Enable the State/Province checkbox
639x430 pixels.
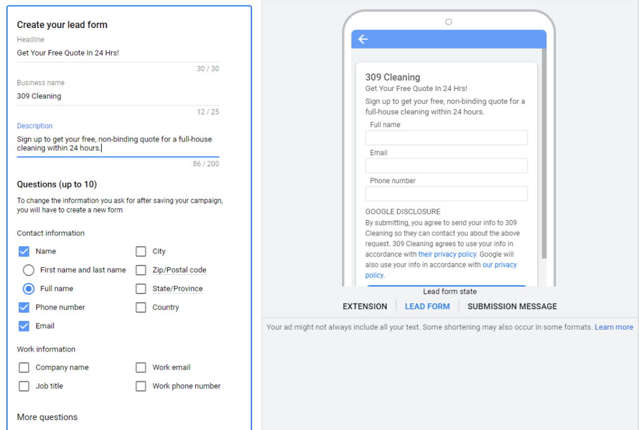(141, 289)
